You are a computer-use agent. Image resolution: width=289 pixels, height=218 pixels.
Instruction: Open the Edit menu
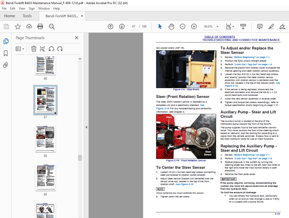(13, 9)
